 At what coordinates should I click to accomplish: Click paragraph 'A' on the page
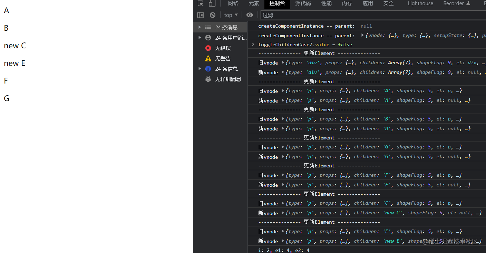click(7, 10)
